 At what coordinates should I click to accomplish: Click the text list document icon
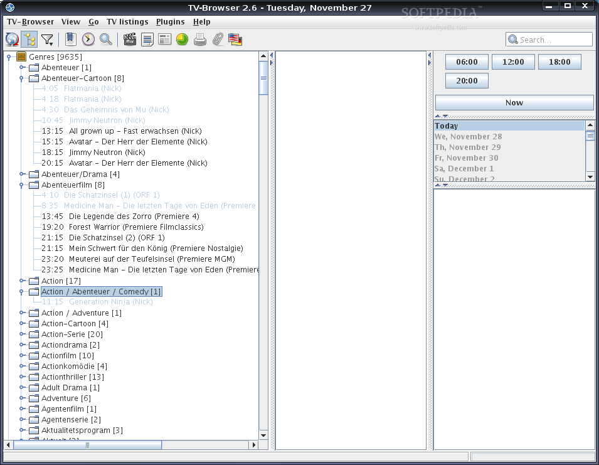click(147, 40)
